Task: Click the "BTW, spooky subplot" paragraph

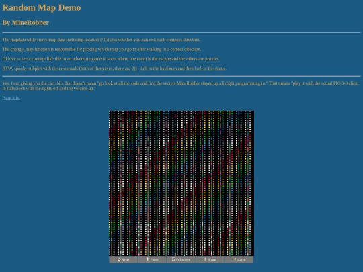Action: [114, 69]
